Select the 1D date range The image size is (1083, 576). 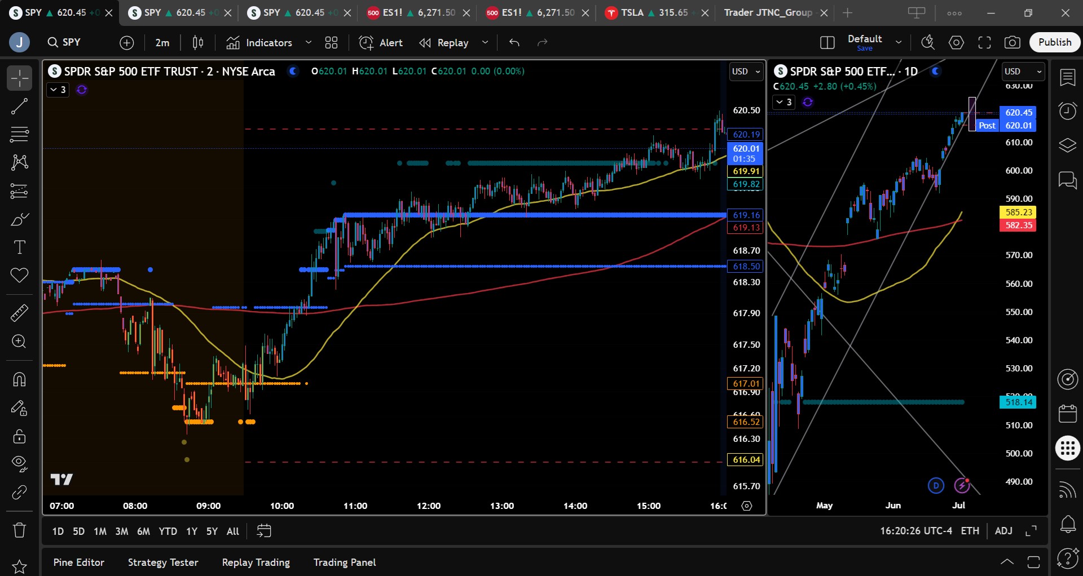58,531
